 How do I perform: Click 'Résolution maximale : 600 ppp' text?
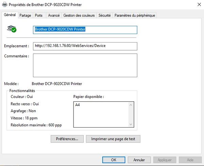(36, 125)
